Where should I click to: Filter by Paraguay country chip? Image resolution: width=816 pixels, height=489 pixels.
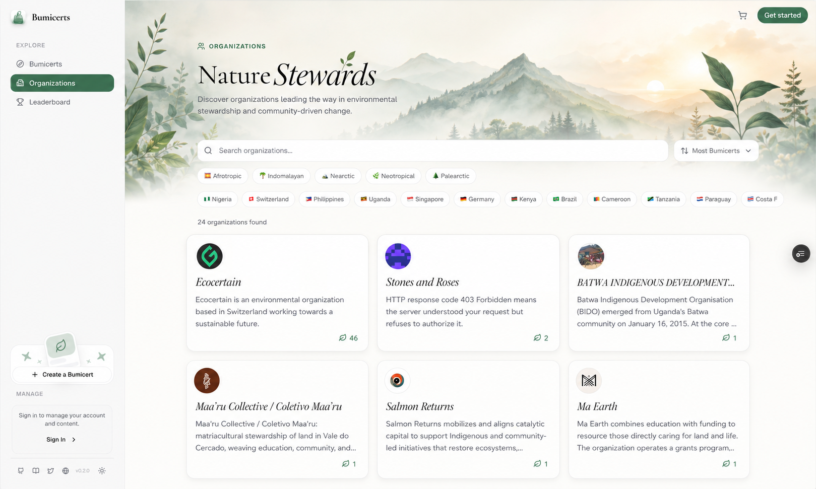[x=714, y=199]
